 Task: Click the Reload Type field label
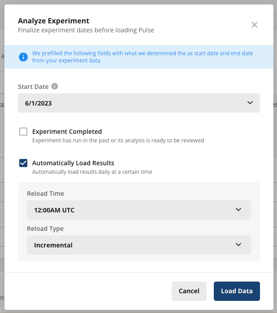[x=45, y=229]
